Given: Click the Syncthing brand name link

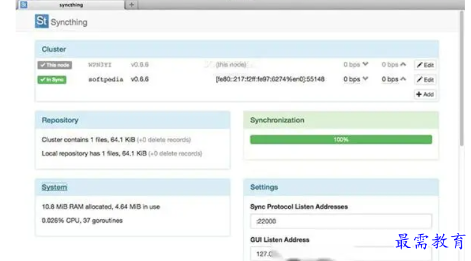Looking at the screenshot, I should 69,22.
